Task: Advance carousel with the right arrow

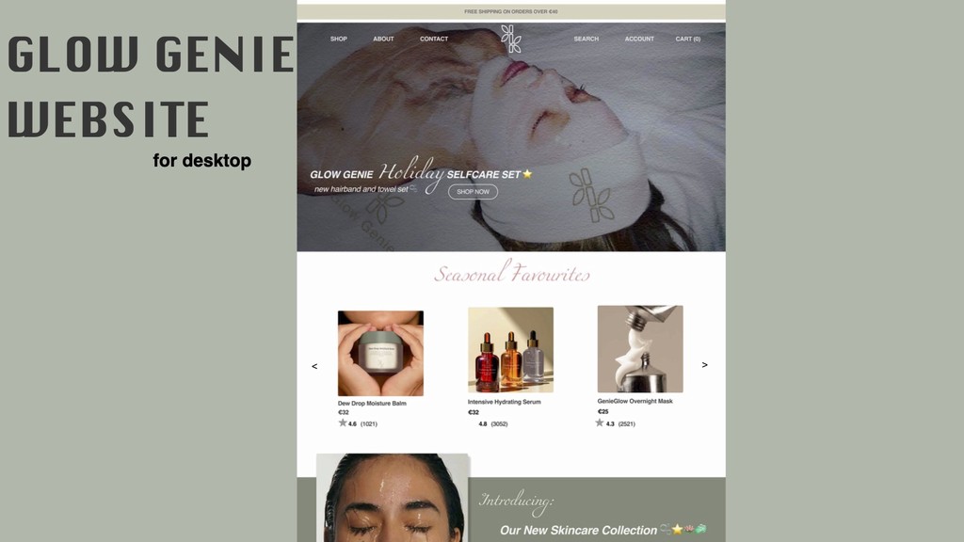Action: (x=704, y=365)
